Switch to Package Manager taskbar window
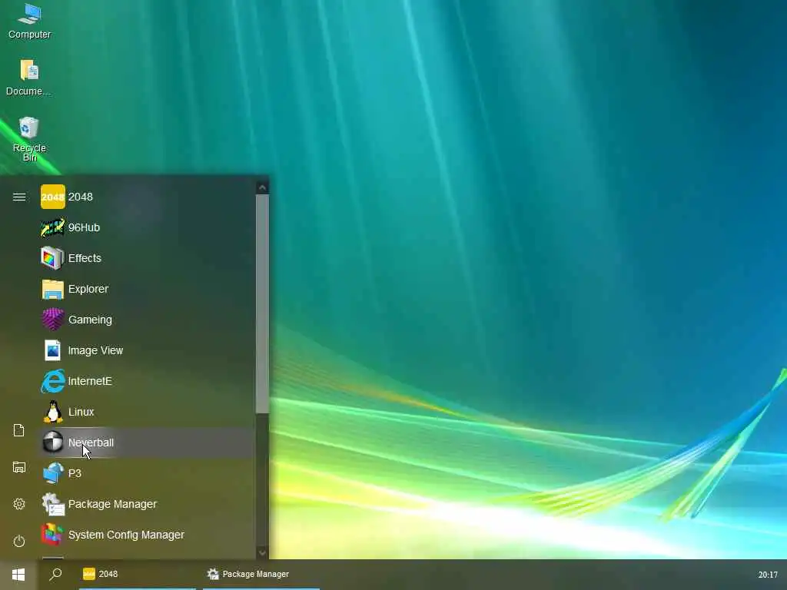Image resolution: width=787 pixels, height=590 pixels. (x=261, y=574)
